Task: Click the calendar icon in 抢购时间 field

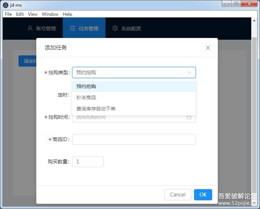Action: click(x=189, y=117)
